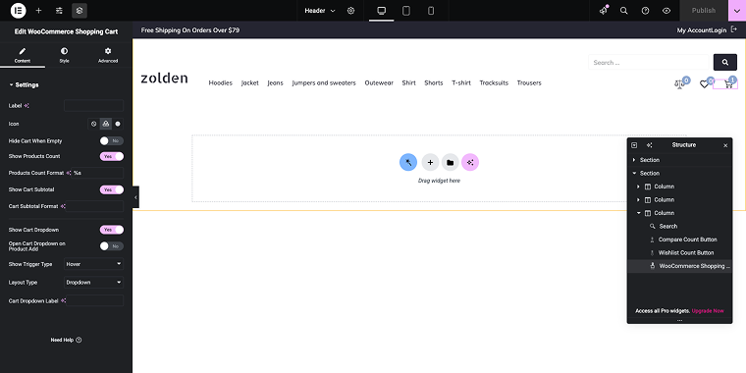Expand the first Column in Structure
The image size is (746, 373).
[638, 186]
